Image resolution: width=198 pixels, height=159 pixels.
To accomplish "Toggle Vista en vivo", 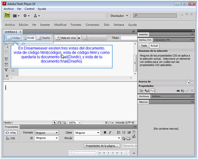I will click(x=66, y=38).
